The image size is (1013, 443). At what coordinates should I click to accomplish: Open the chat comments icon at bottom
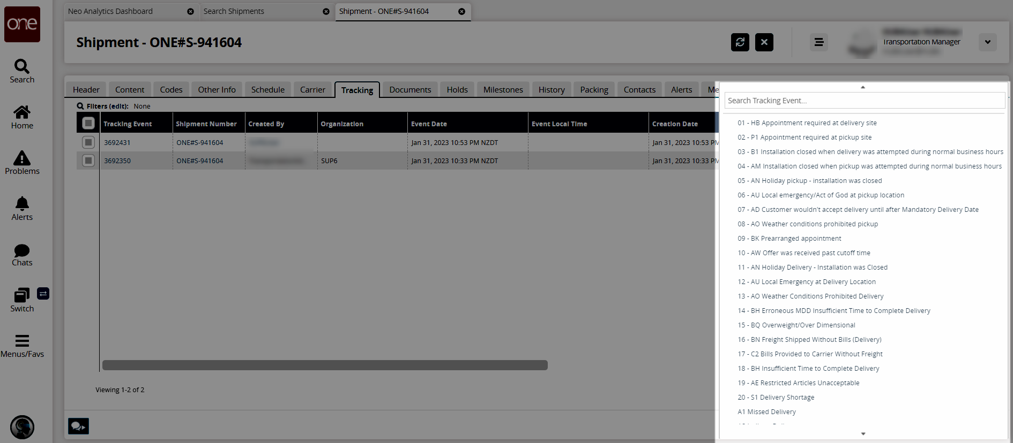coord(78,426)
